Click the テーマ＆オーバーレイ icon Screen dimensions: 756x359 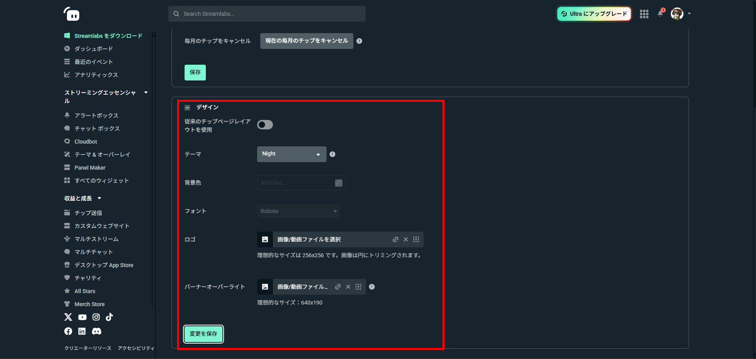(67, 155)
